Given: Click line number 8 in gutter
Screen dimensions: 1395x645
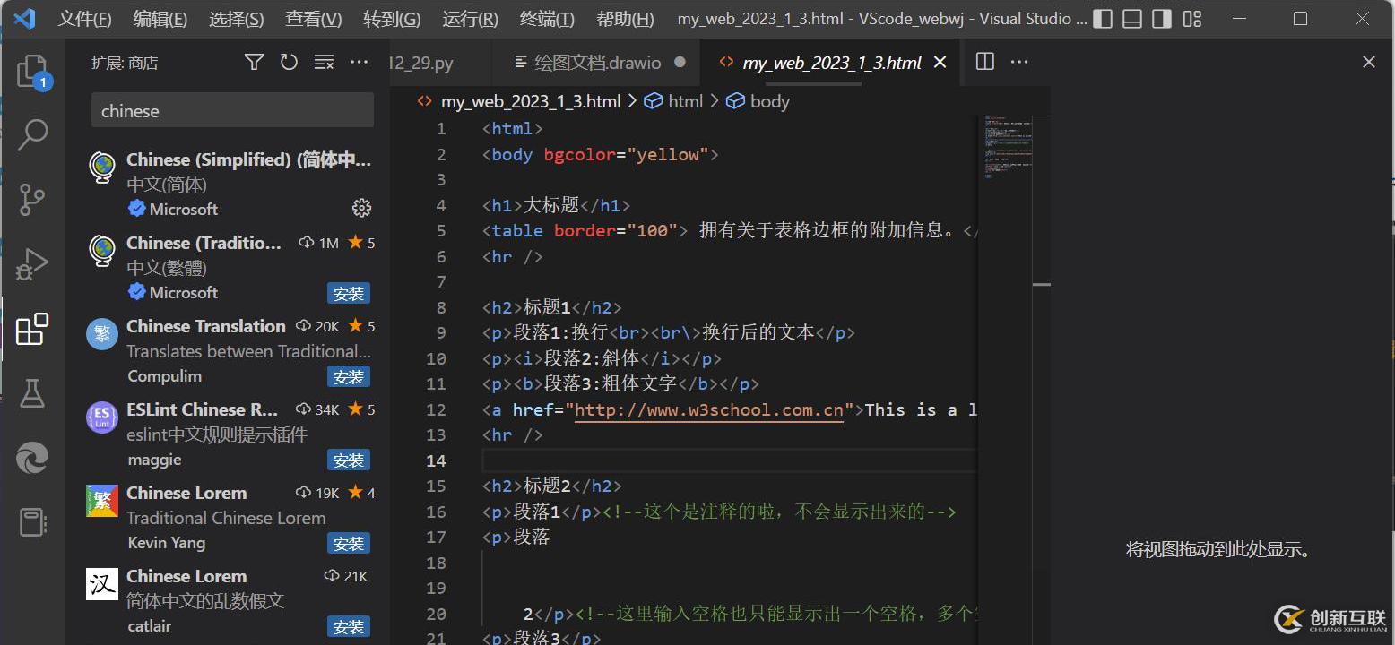Looking at the screenshot, I should click(x=440, y=307).
